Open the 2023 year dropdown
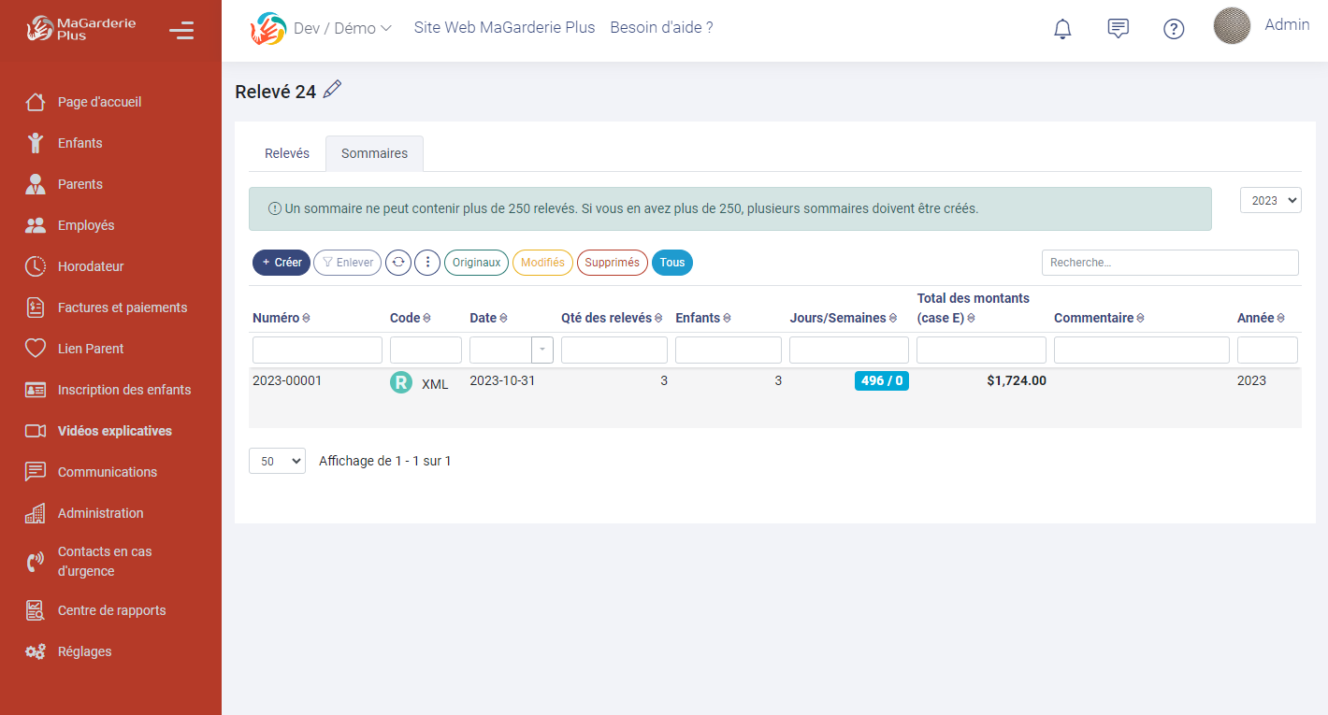1328x715 pixels. tap(1270, 199)
